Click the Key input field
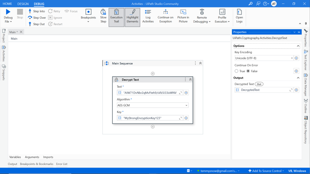Image resolution: width=310 pixels, height=174 pixels. pyautogui.click(x=150, y=118)
